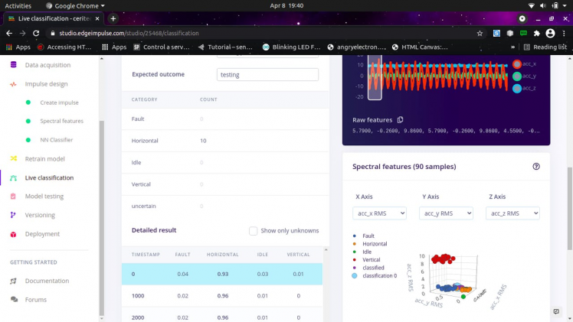Go back to previous page
Viewport: 573px width, 322px height.
pyautogui.click(x=9, y=33)
